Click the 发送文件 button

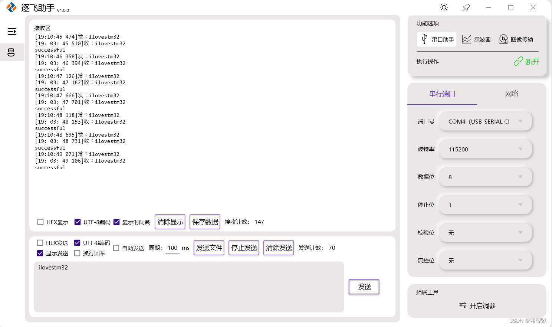click(x=209, y=248)
